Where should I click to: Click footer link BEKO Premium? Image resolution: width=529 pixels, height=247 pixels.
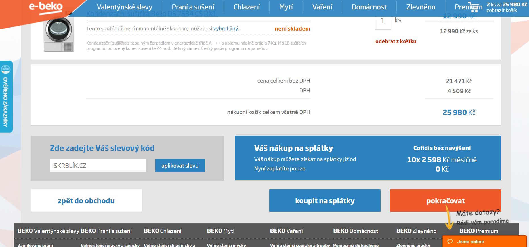[479, 231]
